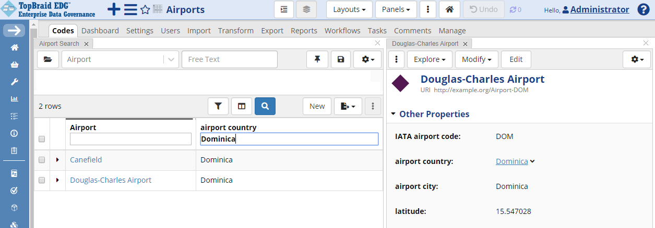Click the Free Text search field
Image resolution: width=655 pixels, height=228 pixels.
[230, 59]
